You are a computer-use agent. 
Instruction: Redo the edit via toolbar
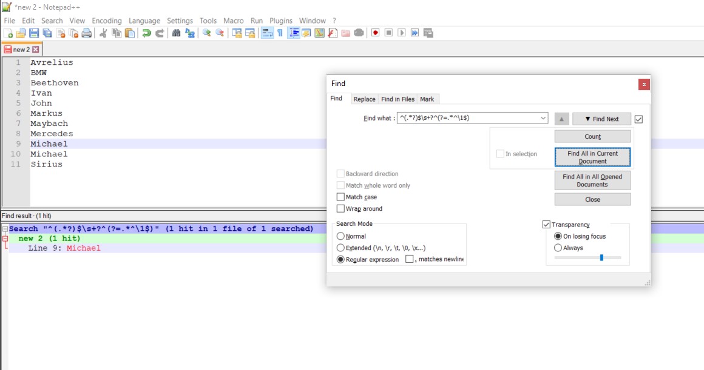[x=160, y=33]
